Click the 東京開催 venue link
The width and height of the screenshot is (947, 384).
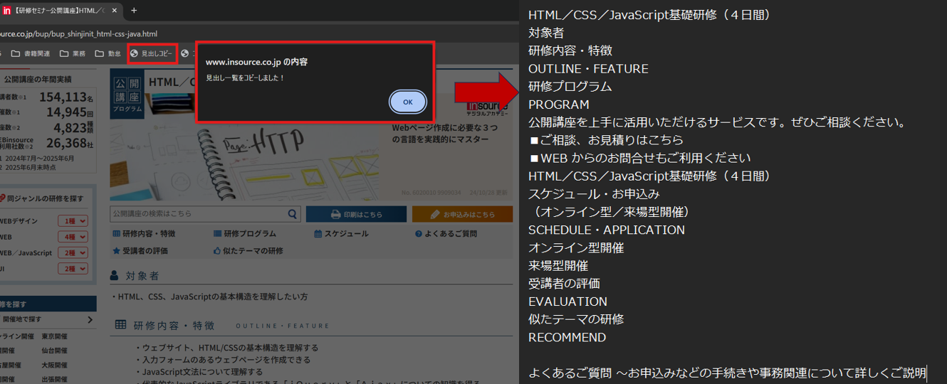54,336
